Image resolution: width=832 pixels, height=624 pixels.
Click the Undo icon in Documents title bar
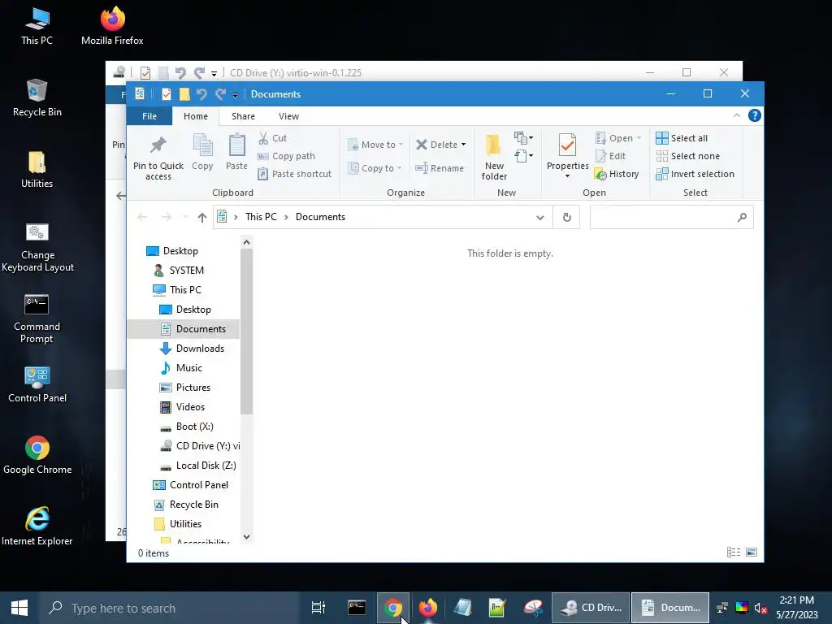[201, 94]
